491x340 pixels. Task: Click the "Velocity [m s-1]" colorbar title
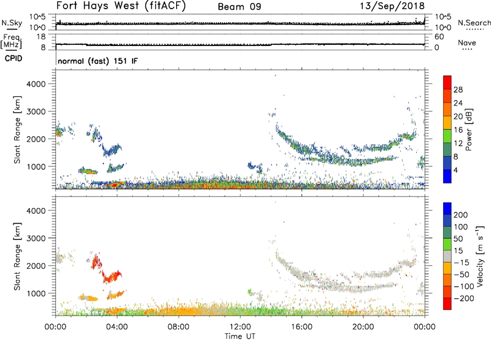(x=480, y=256)
